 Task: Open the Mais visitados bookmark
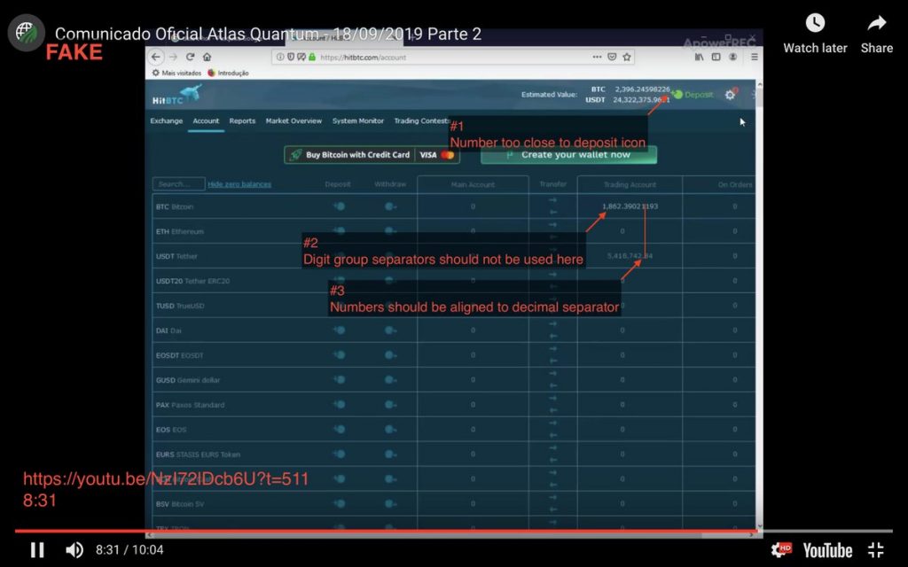click(176, 73)
